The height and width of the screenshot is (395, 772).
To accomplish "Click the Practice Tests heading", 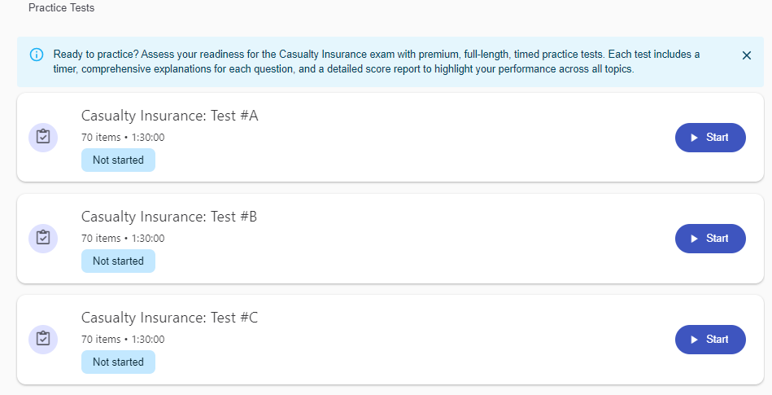I will click(61, 8).
